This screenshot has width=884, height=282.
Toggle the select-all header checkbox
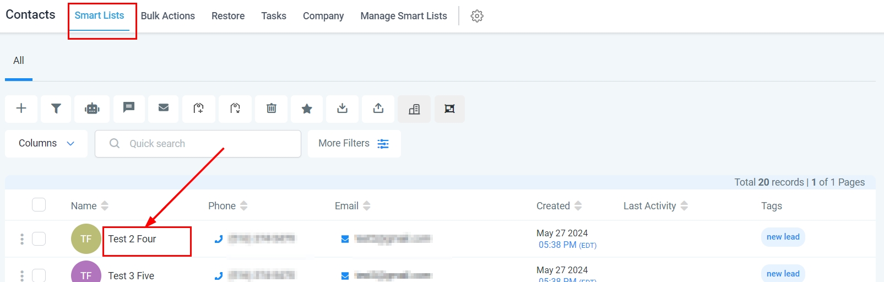point(39,205)
